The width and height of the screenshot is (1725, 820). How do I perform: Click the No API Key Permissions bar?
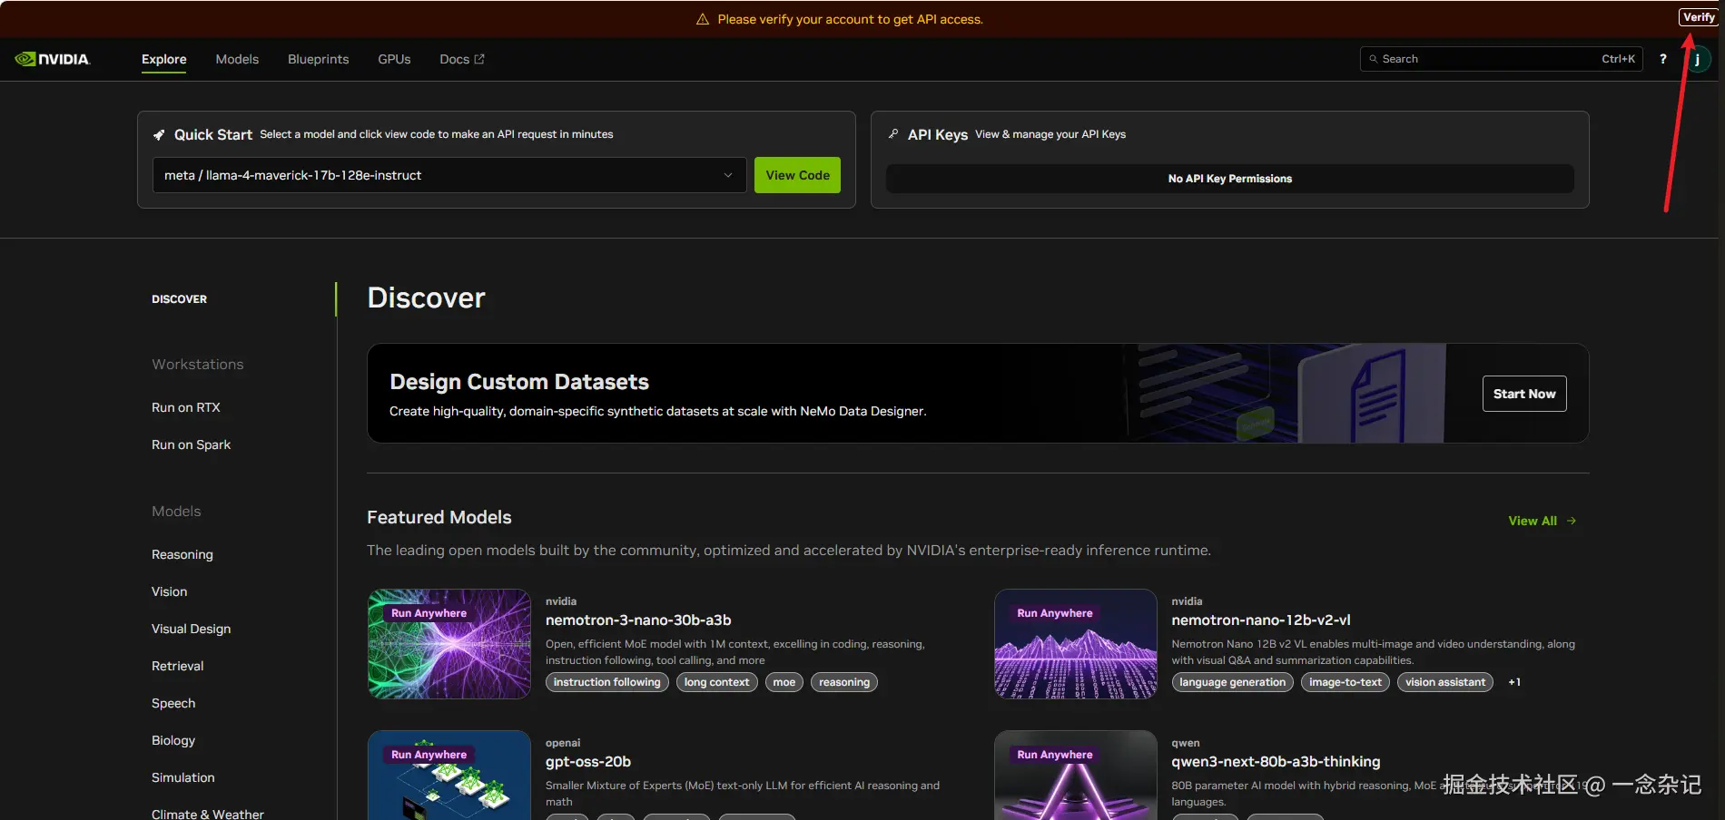1229,179
